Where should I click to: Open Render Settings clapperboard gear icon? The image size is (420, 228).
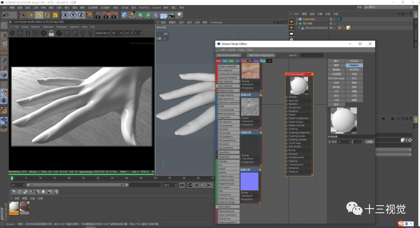114,15
